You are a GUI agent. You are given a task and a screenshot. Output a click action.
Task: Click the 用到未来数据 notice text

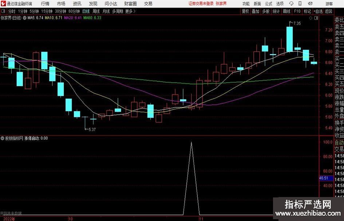click(11, 213)
